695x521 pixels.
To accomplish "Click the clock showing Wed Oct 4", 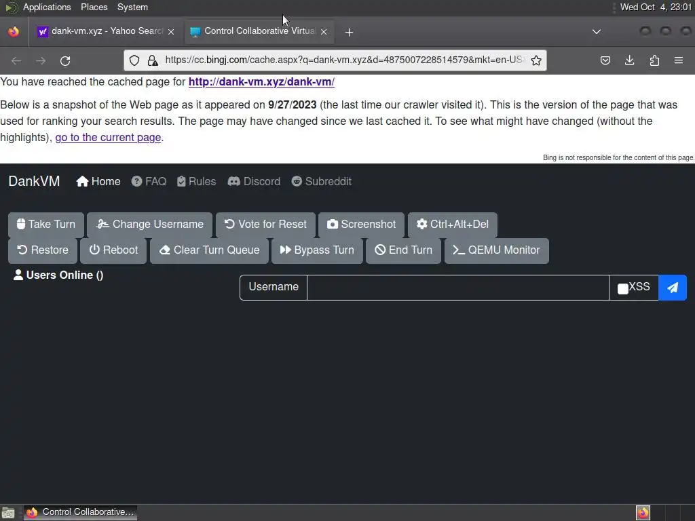I will pyautogui.click(x=656, y=7).
